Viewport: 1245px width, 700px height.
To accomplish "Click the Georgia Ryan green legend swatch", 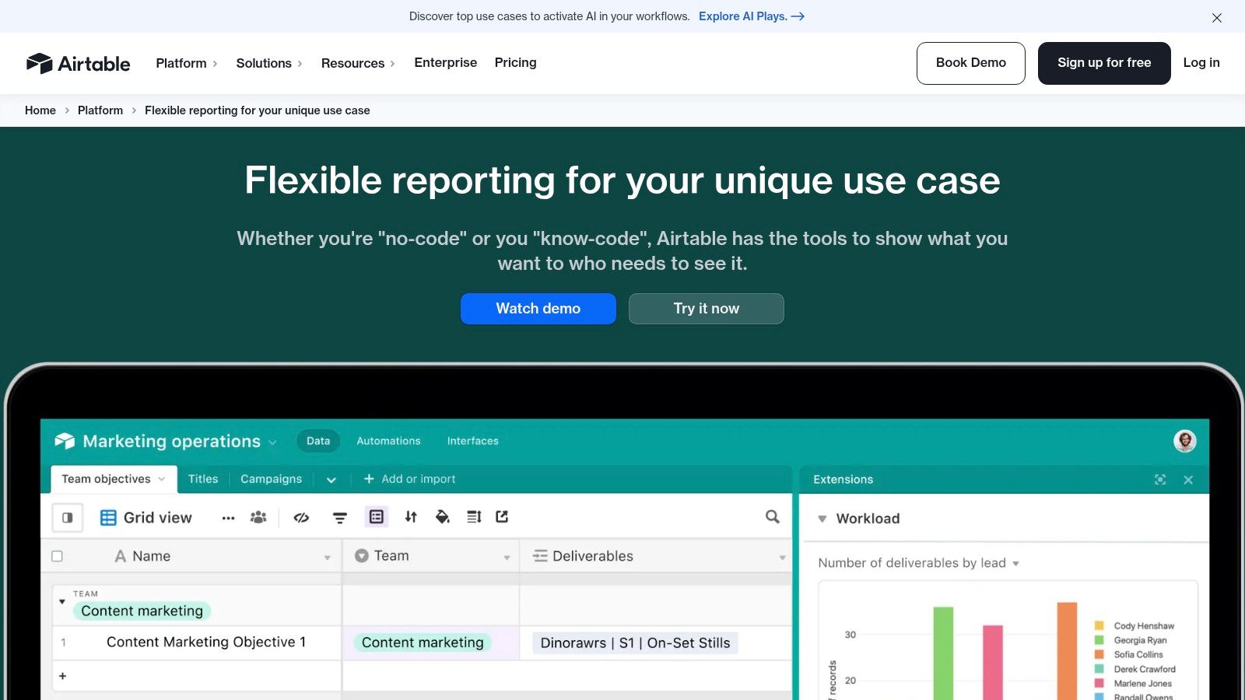I will coord(1099,640).
